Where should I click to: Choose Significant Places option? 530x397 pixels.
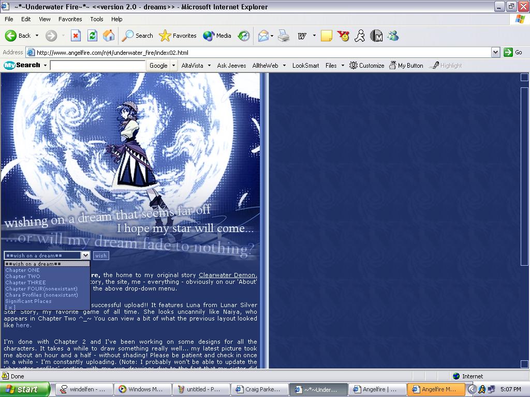tap(47, 301)
